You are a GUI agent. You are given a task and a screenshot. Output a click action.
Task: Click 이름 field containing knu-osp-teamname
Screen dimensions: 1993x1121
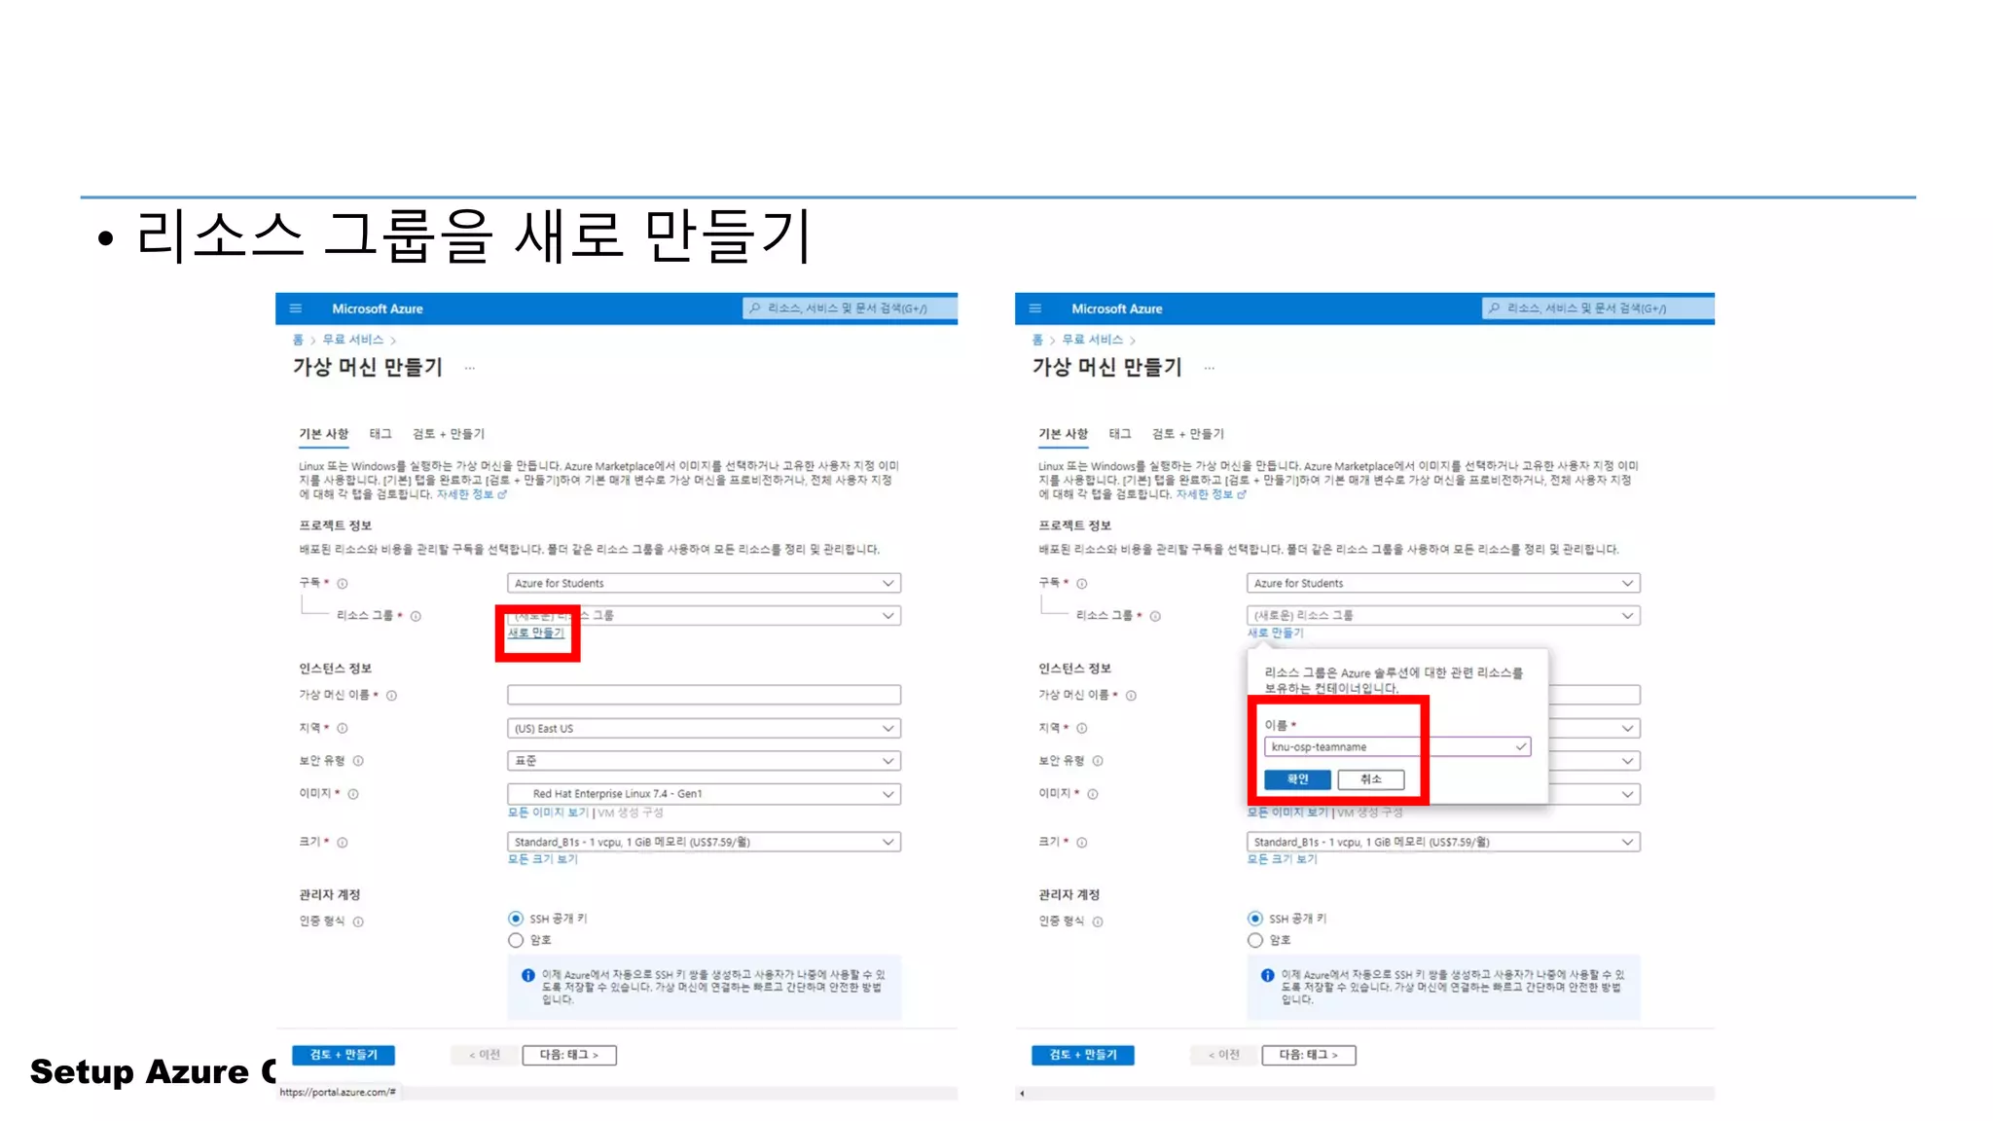click(x=1397, y=747)
